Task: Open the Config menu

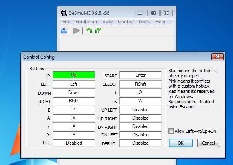Action: coord(125,22)
